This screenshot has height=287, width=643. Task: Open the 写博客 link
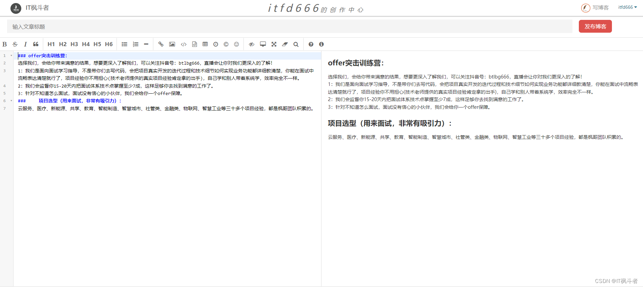click(595, 8)
